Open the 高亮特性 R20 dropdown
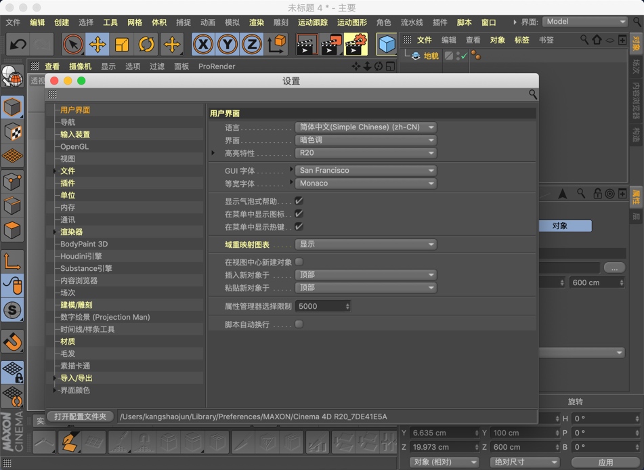Screen dimensions: 644x470 (x=366, y=153)
